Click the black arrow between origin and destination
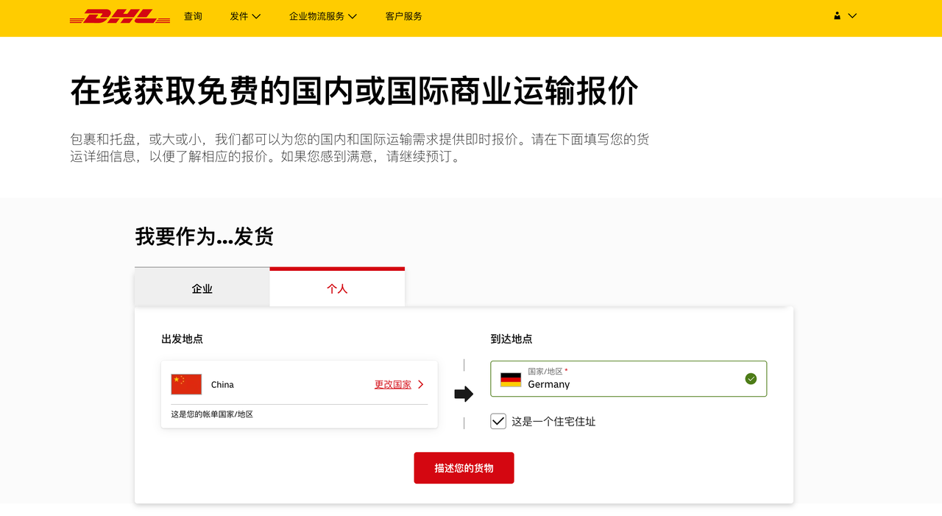The image size is (942, 516). pyautogui.click(x=464, y=394)
